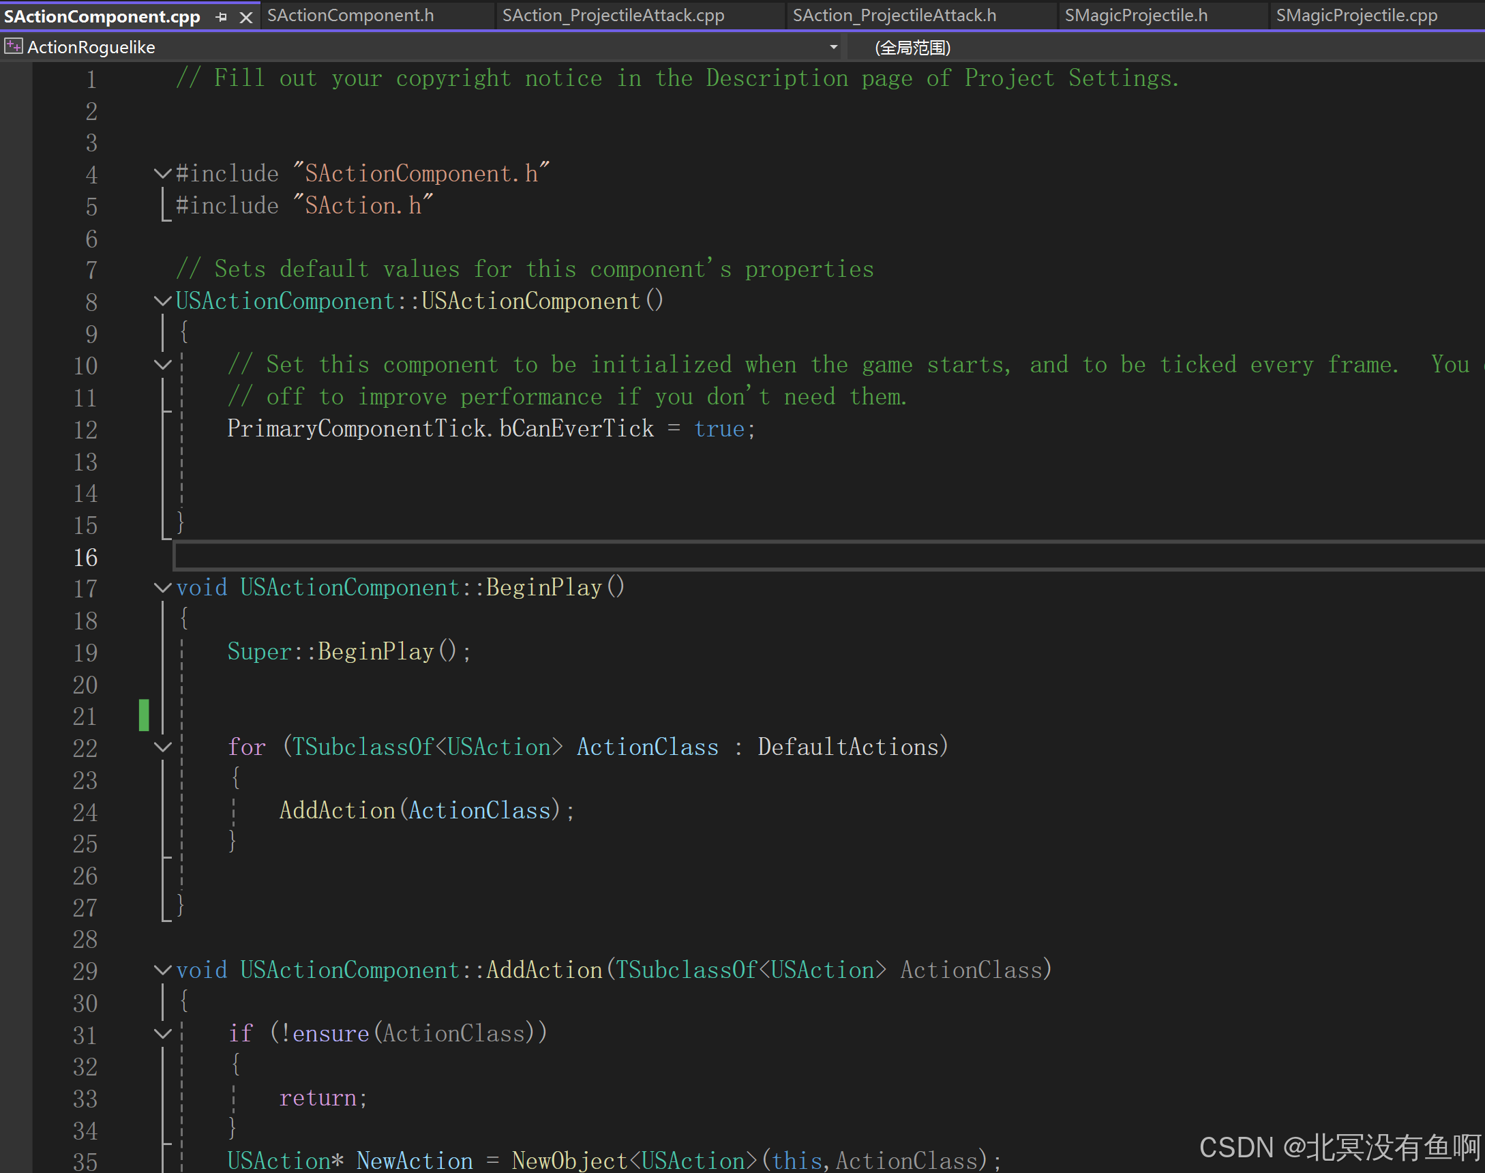Collapse the if ensure block at line 31

point(163,1034)
